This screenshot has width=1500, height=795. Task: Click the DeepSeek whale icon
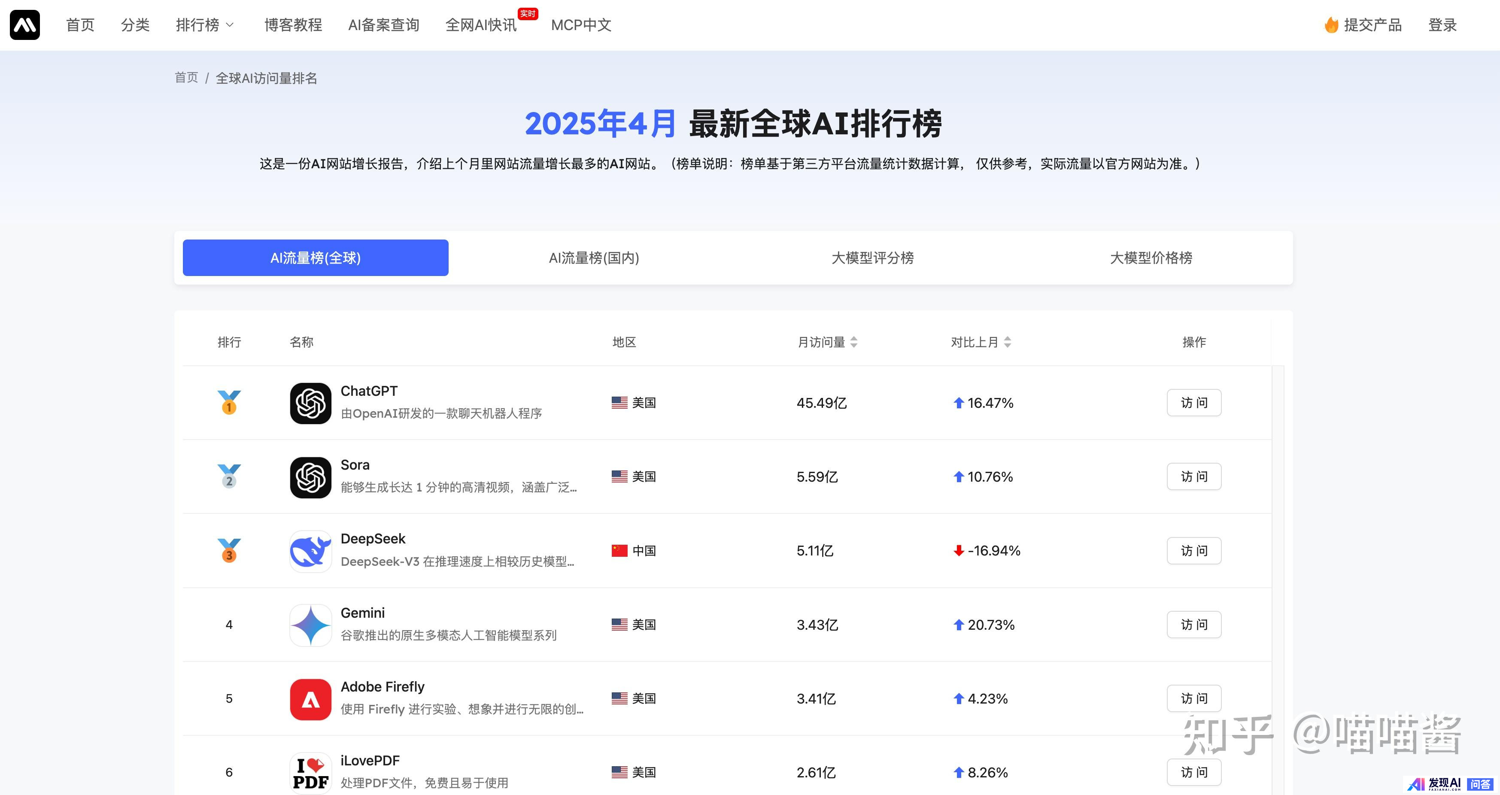tap(310, 551)
